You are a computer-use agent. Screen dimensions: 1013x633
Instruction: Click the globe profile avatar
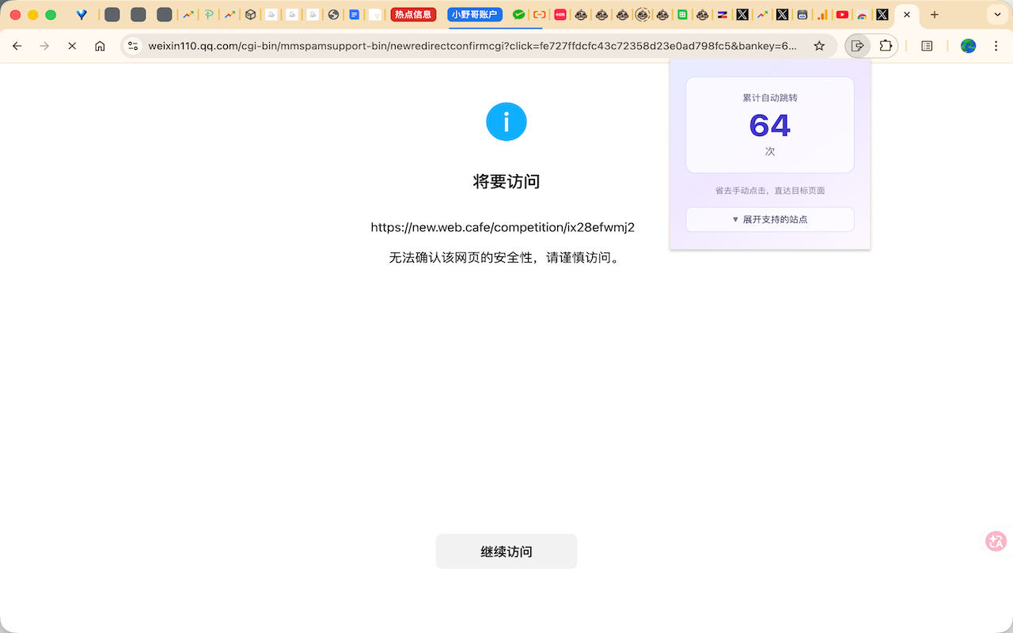968,46
